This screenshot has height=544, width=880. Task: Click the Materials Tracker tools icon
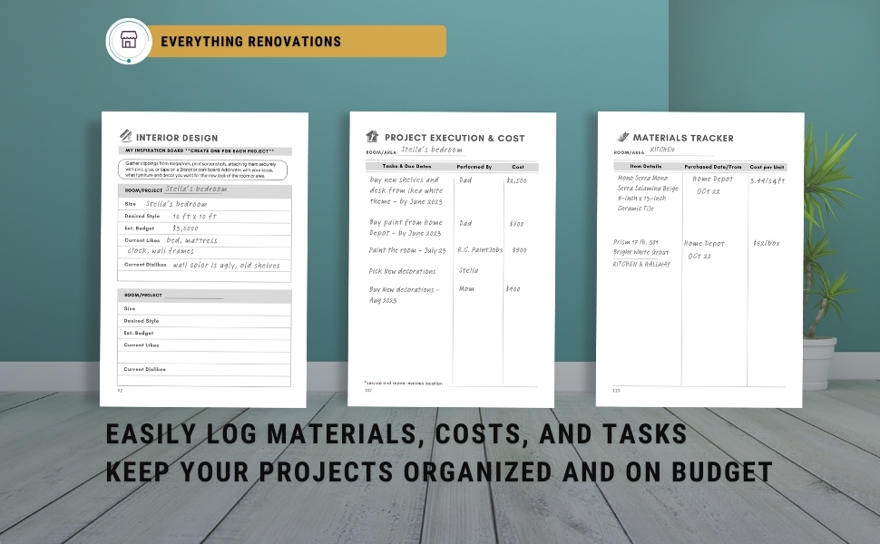[623, 137]
